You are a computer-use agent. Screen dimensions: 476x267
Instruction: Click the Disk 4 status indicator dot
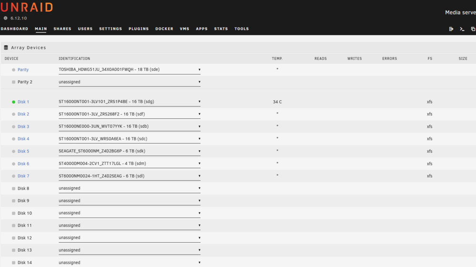point(13,139)
